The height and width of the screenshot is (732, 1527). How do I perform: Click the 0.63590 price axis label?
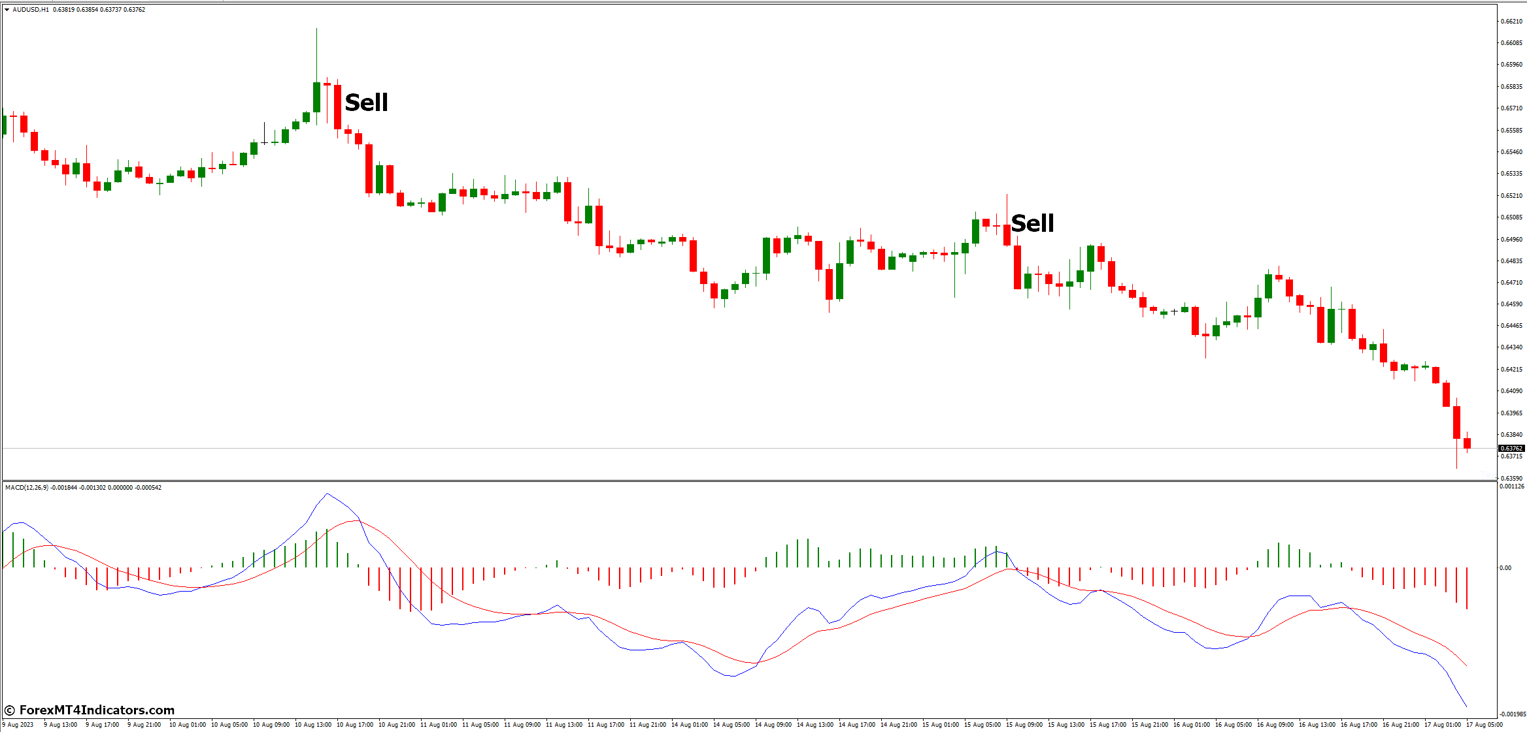click(1511, 479)
